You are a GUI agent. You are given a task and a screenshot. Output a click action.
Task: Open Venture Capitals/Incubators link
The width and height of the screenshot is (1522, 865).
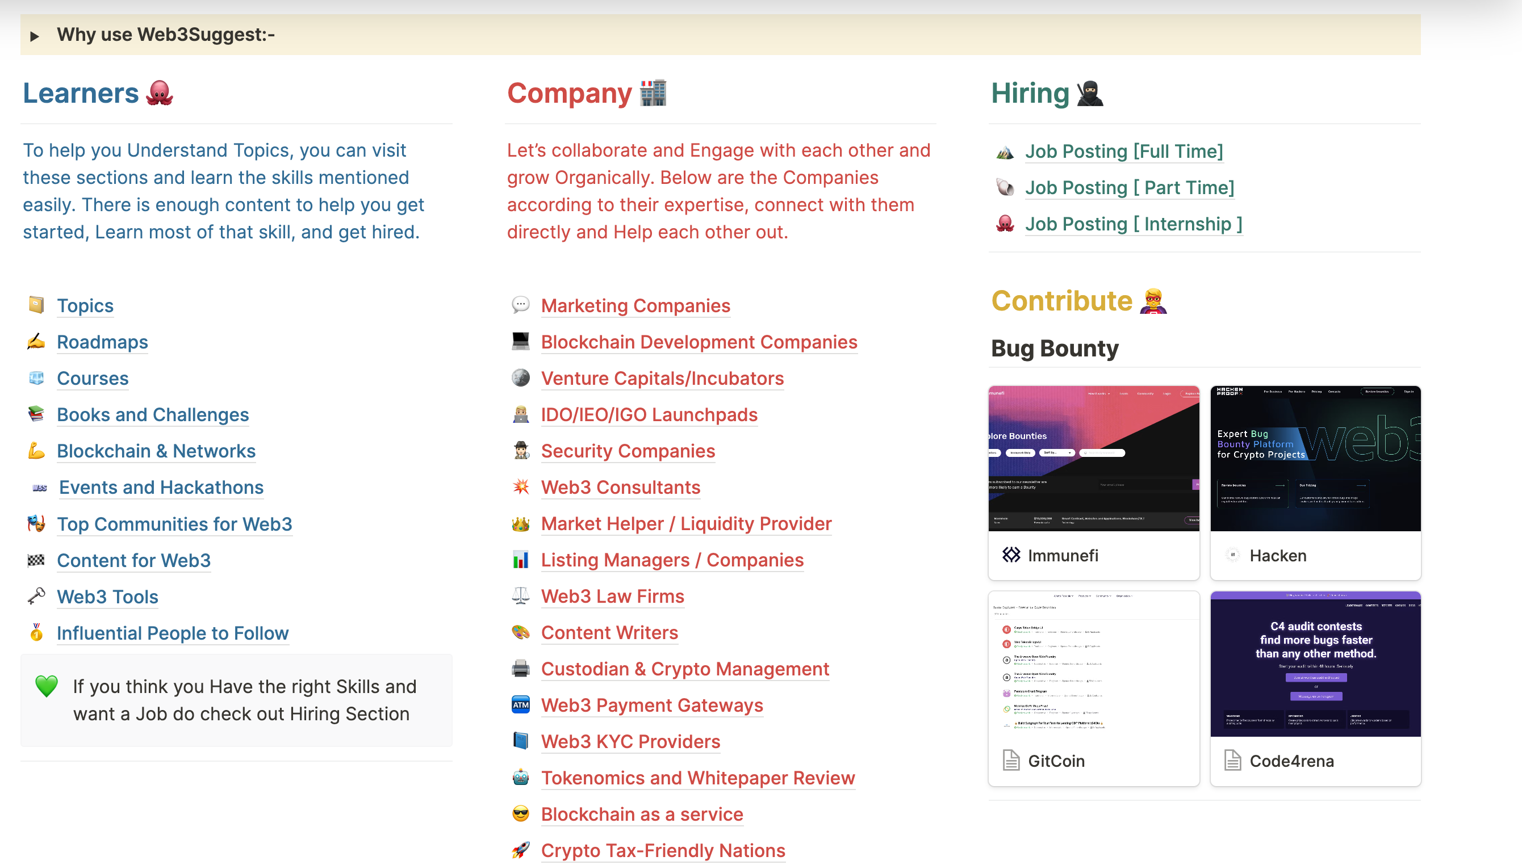[663, 379]
